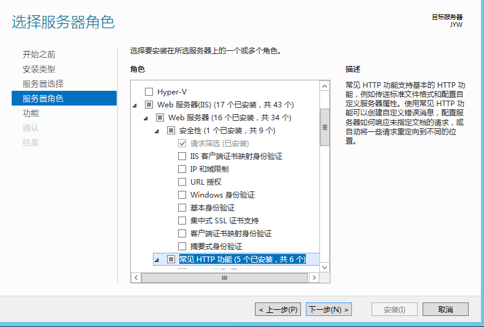Viewport: 484px width, 327px height.
Task: Tick the IP 和域限制 checkbox
Action: coord(182,169)
